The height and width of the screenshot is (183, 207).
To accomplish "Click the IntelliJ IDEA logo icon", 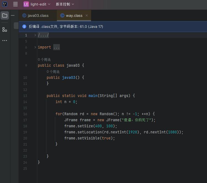I will (5, 4).
